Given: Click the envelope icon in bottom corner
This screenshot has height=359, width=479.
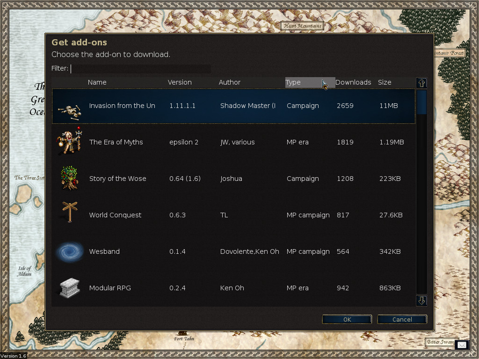Looking at the screenshot, I should click(x=462, y=345).
